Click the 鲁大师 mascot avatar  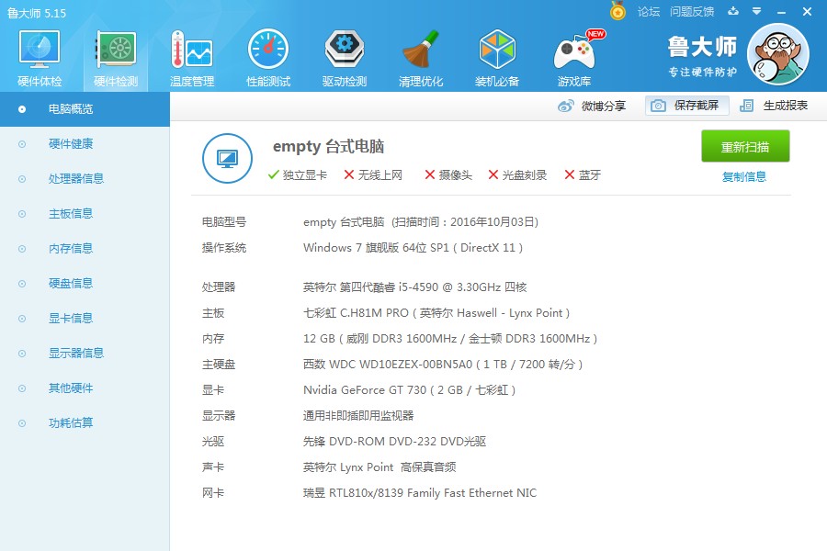[x=778, y=54]
